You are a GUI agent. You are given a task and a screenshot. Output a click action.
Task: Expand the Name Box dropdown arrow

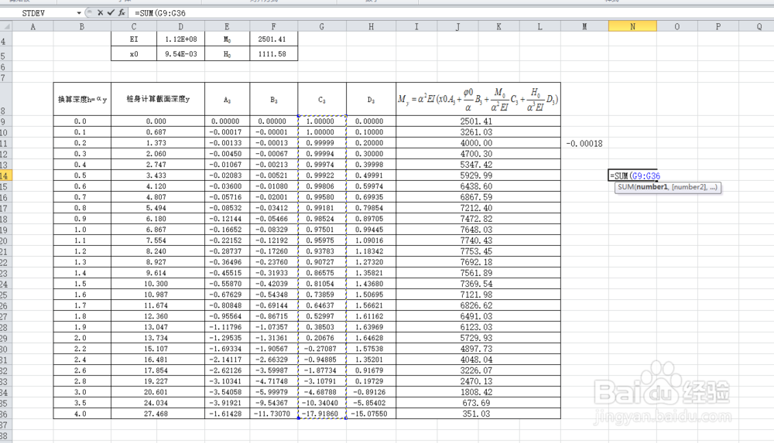[79, 13]
